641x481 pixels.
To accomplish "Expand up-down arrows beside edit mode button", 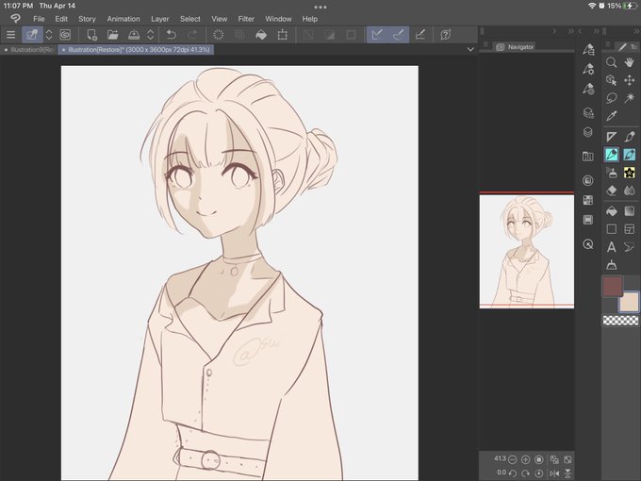I will click(49, 35).
